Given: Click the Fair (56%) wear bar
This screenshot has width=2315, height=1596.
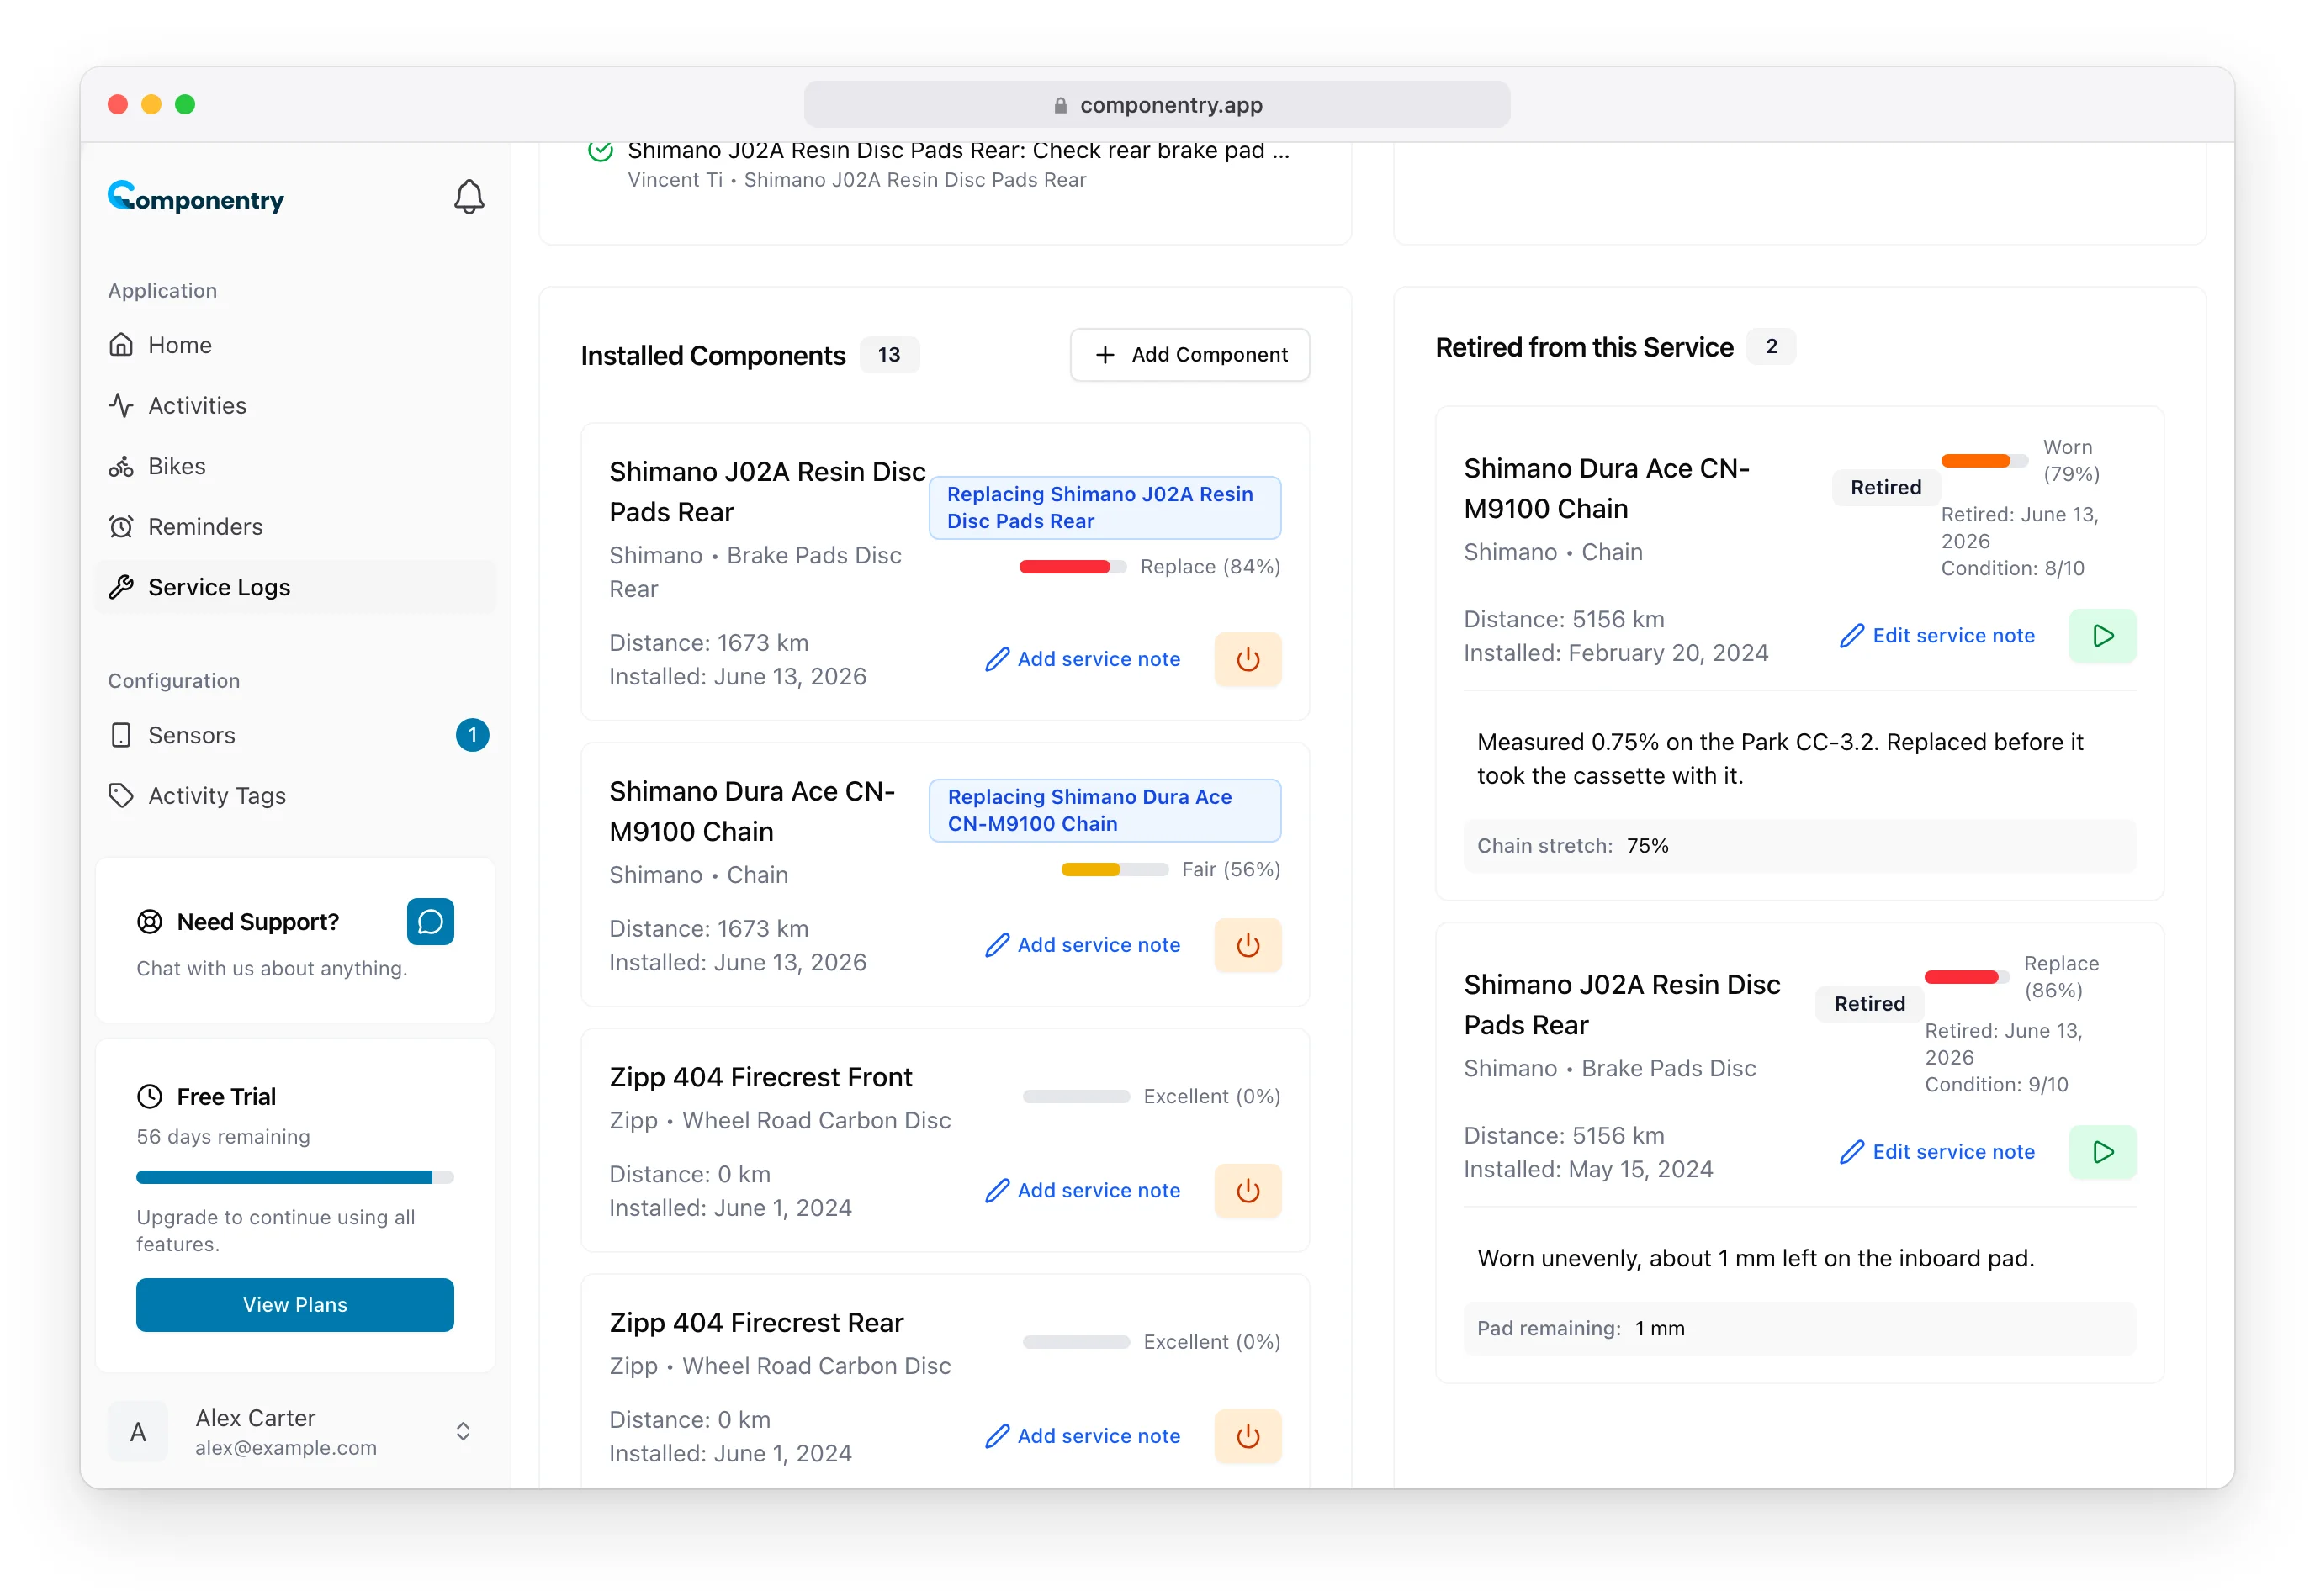Looking at the screenshot, I should click(x=1115, y=870).
